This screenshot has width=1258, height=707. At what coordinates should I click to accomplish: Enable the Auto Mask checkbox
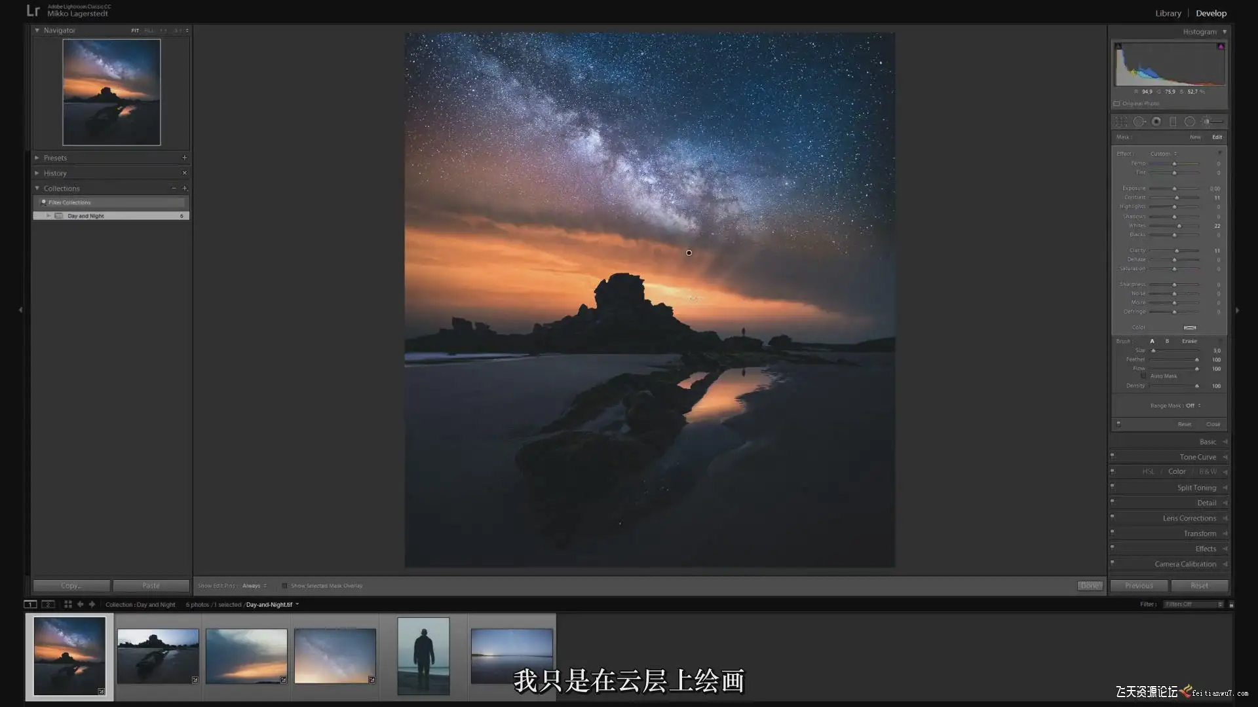point(1144,376)
